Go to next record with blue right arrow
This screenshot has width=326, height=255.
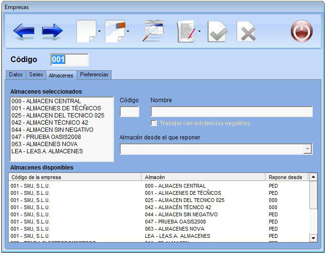point(52,31)
